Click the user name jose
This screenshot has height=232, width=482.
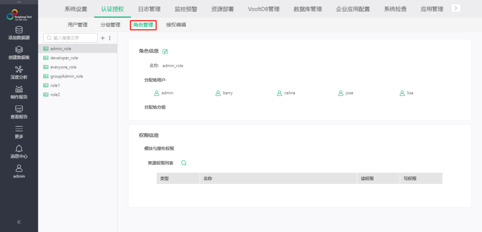[349, 93]
